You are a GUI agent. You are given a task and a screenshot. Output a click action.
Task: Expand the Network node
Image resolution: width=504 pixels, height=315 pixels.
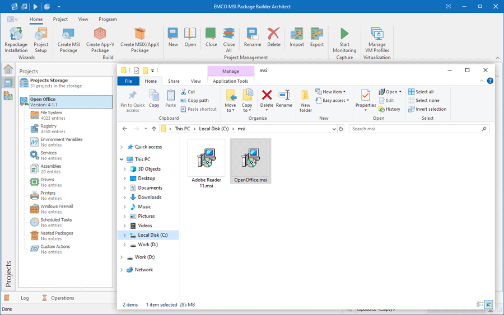(122, 270)
